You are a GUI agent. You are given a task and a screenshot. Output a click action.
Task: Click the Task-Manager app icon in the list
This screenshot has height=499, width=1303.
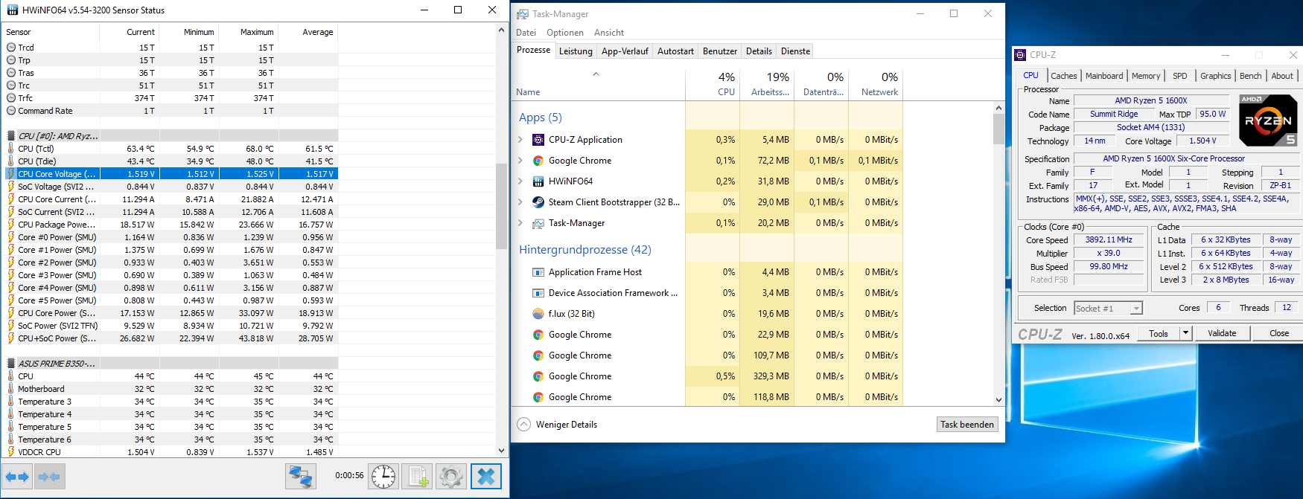[x=538, y=223]
